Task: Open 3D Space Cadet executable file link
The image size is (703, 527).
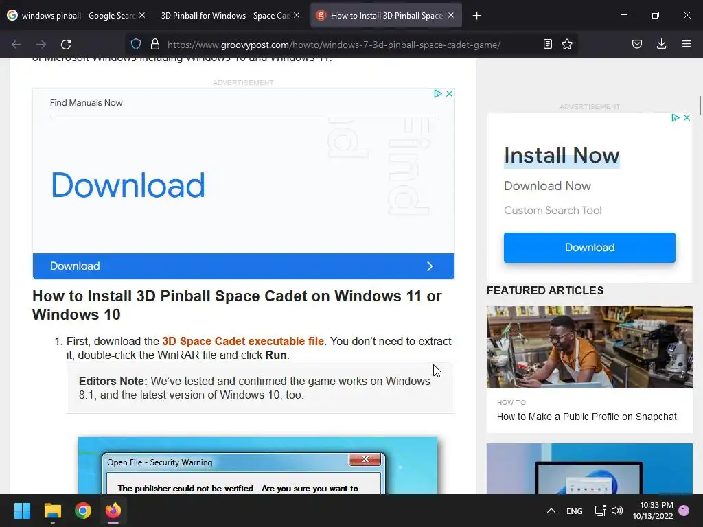Action: coord(243,342)
